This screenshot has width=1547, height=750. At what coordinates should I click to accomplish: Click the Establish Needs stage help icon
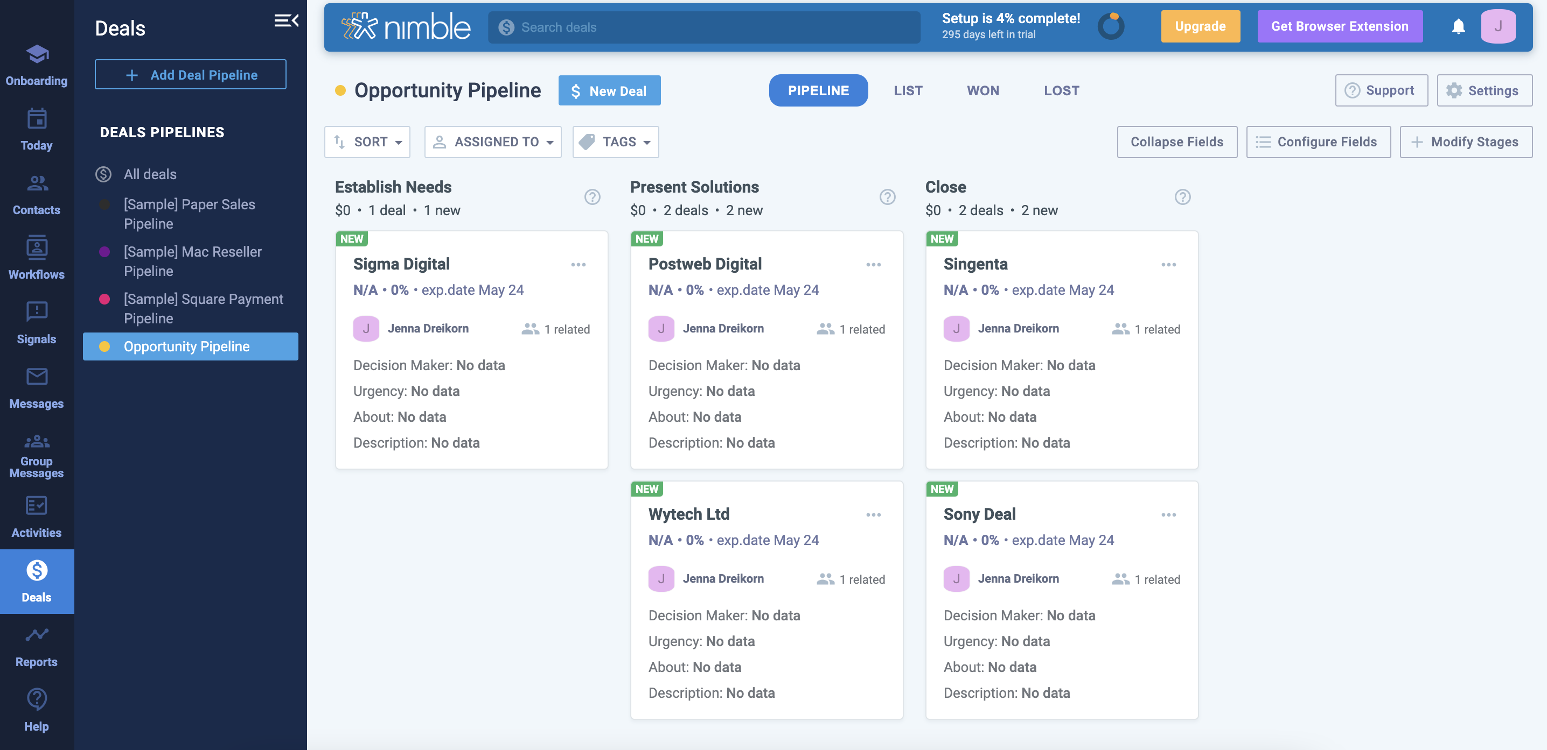click(x=592, y=197)
